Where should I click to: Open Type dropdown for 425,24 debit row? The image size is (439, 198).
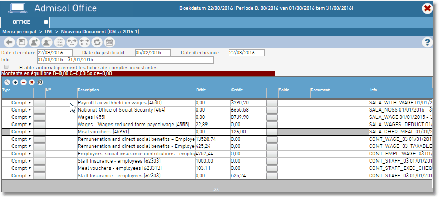(x=21, y=146)
